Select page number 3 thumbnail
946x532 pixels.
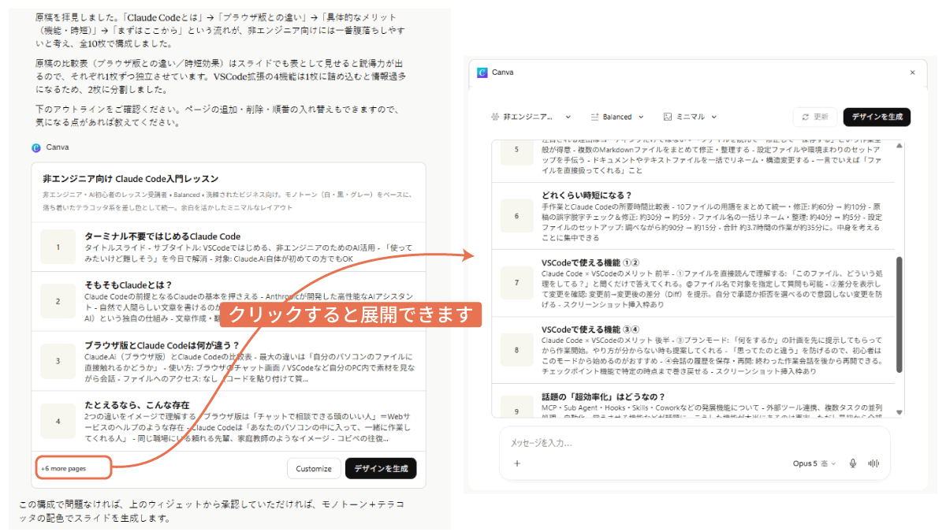pos(58,361)
